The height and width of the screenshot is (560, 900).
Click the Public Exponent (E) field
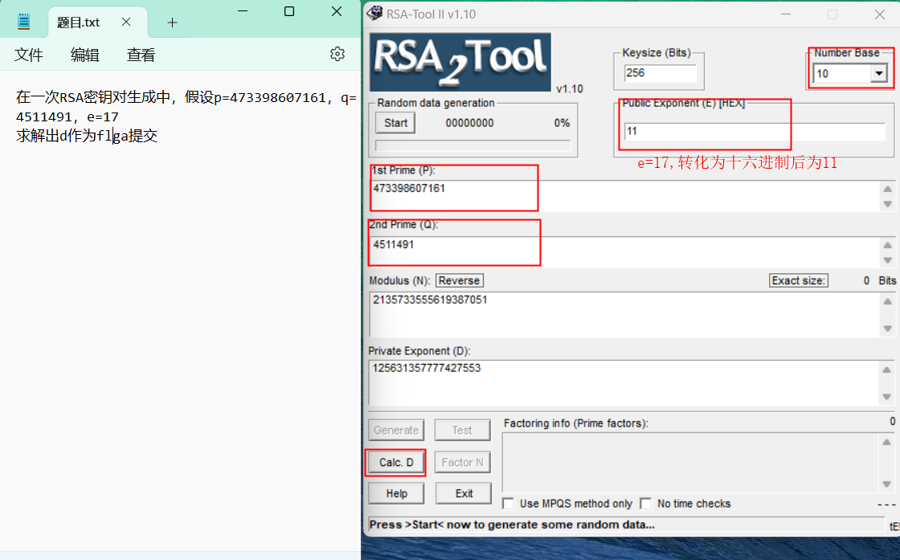click(755, 132)
